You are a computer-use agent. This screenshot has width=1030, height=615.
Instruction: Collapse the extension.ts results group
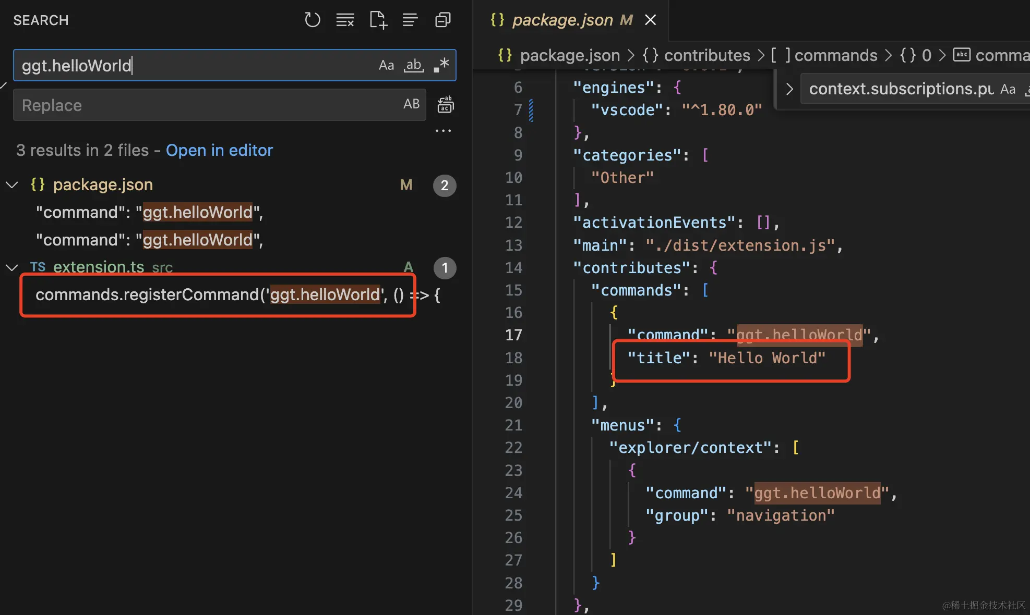coord(11,267)
